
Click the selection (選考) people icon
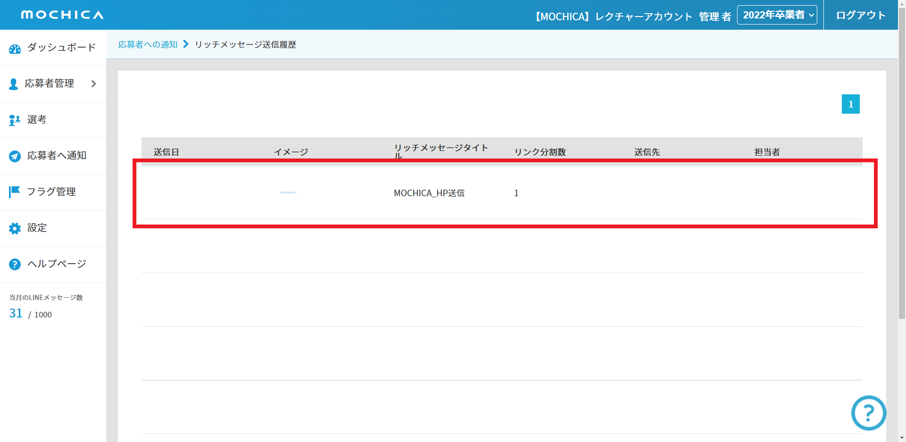point(15,120)
